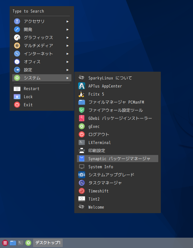This screenshot has width=193, height=248.
Task: Open the インターネット category
Action: 42,54
